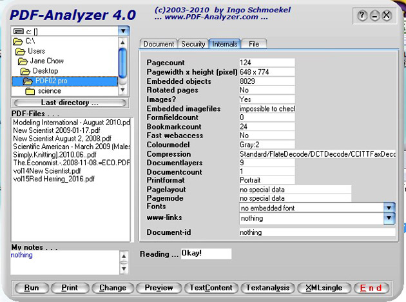Select New Scientist August 2, 2008.pdf
The image size is (406, 302).
coord(62,139)
